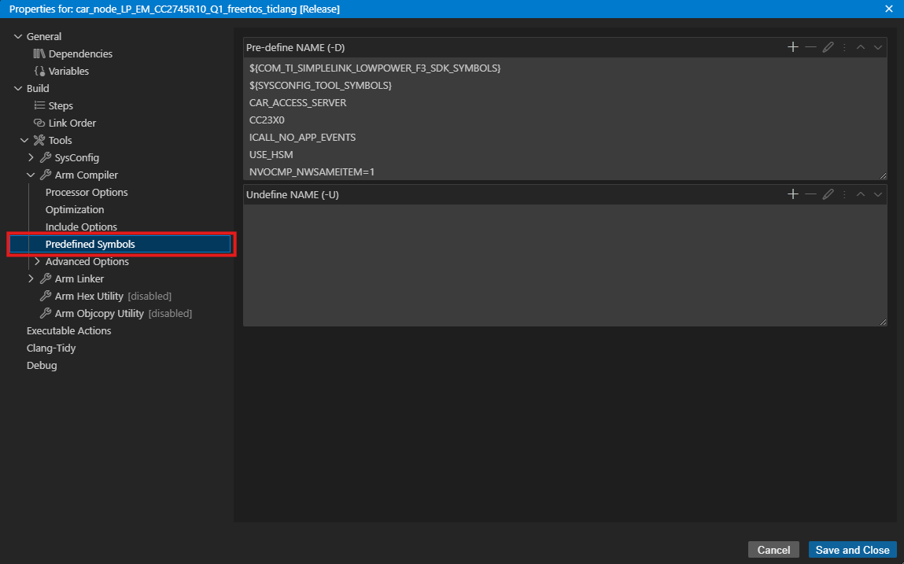Move pre-define symbol down
Image resolution: width=904 pixels, height=564 pixels.
tap(878, 47)
